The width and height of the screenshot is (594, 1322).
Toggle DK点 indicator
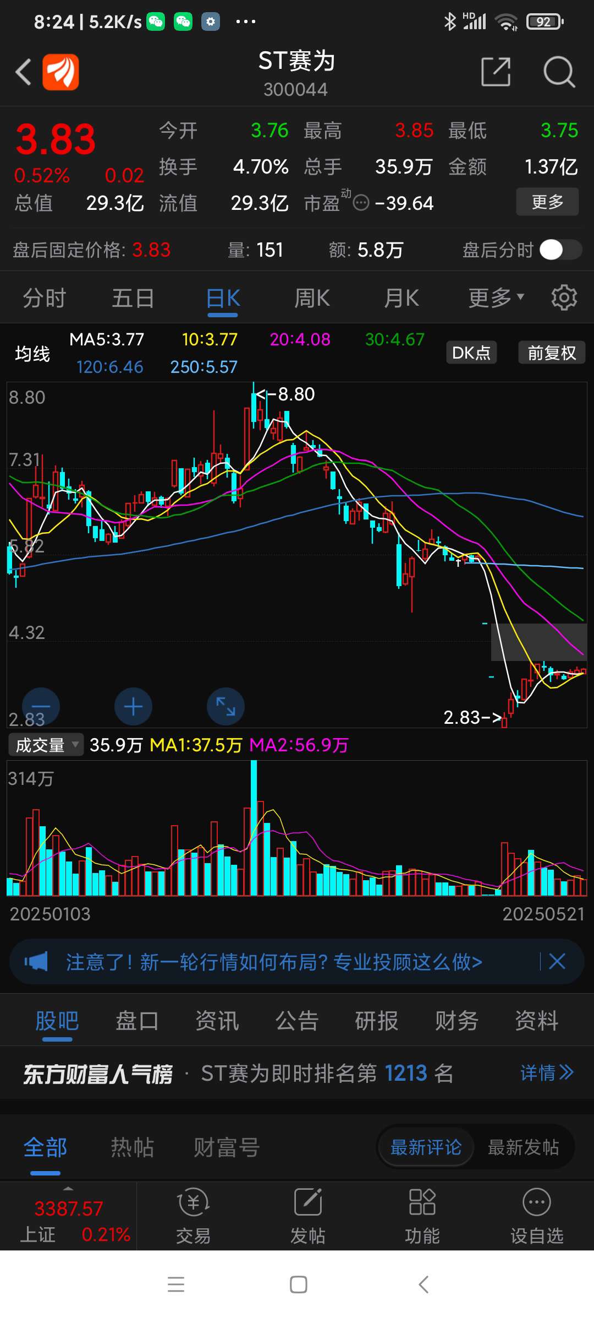pos(471,353)
